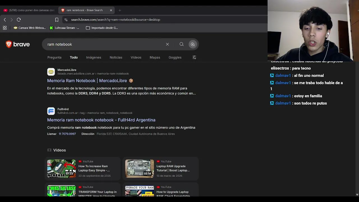Click the badge beside 'estoy en familia'
Viewport: 359px width, 202px height.
(x=272, y=96)
